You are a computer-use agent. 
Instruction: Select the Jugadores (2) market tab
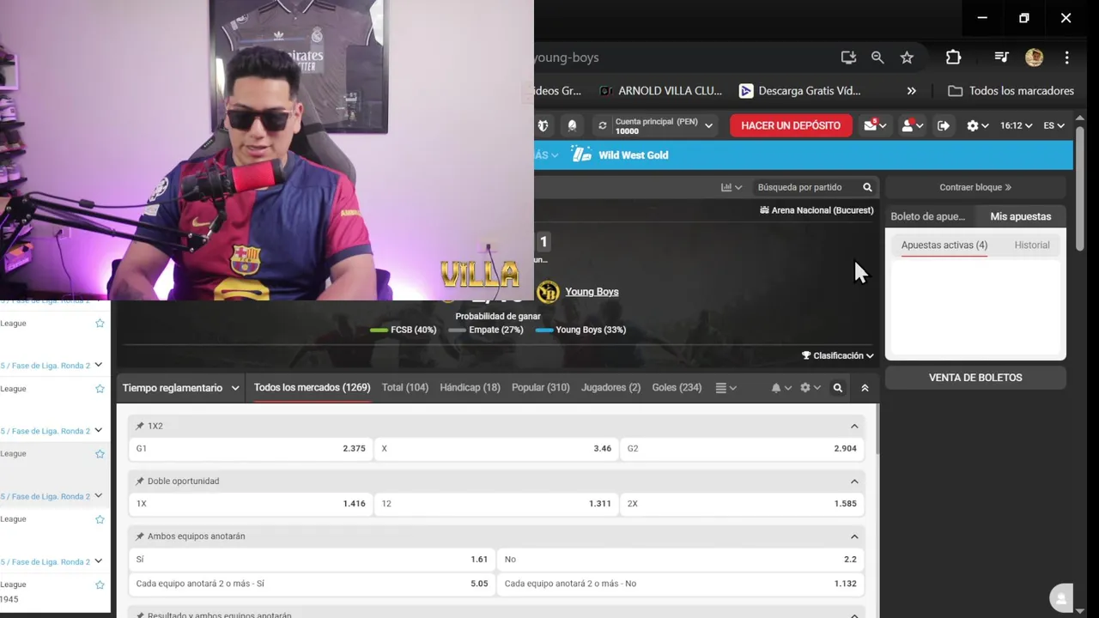click(x=610, y=388)
